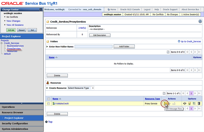Go to next page in Resources bottom pager

click(x=195, y=108)
